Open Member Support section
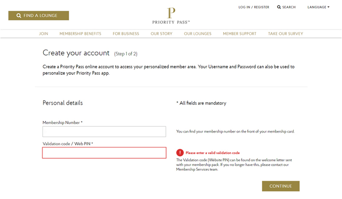This screenshot has width=342, height=199. 240,34
